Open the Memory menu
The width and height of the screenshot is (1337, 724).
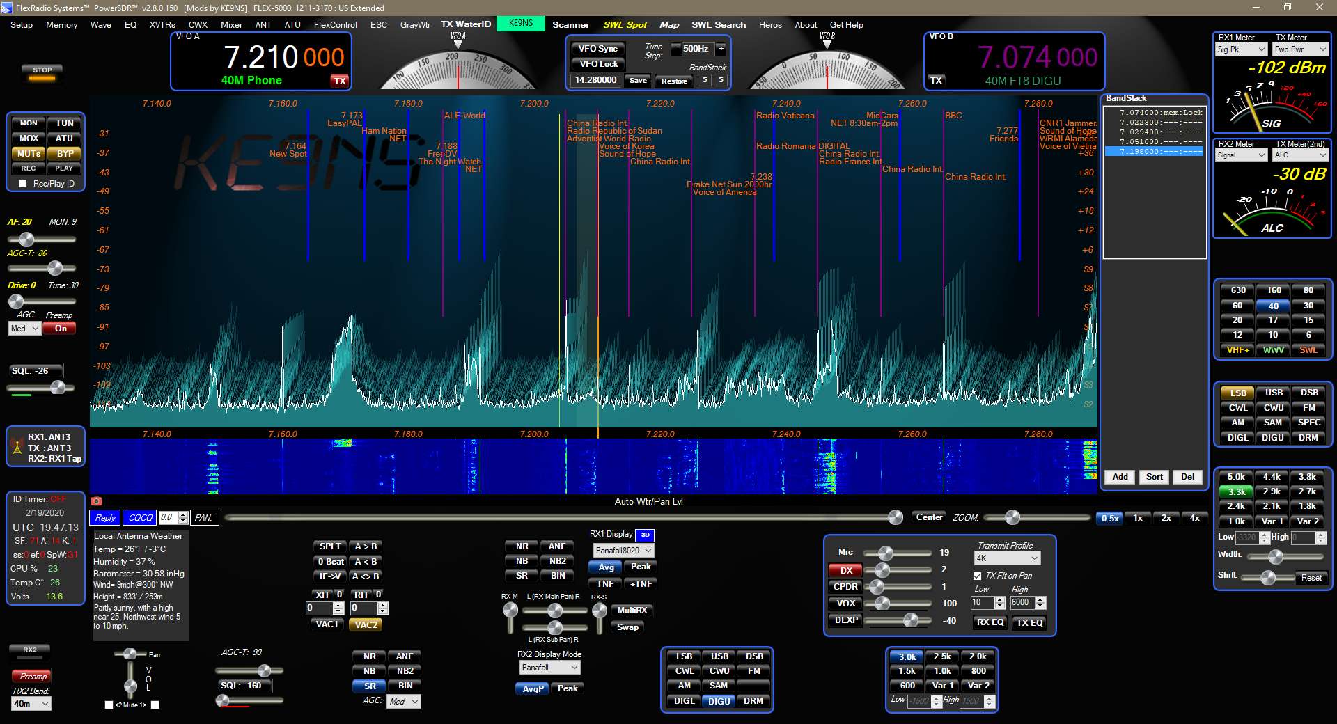pos(62,25)
